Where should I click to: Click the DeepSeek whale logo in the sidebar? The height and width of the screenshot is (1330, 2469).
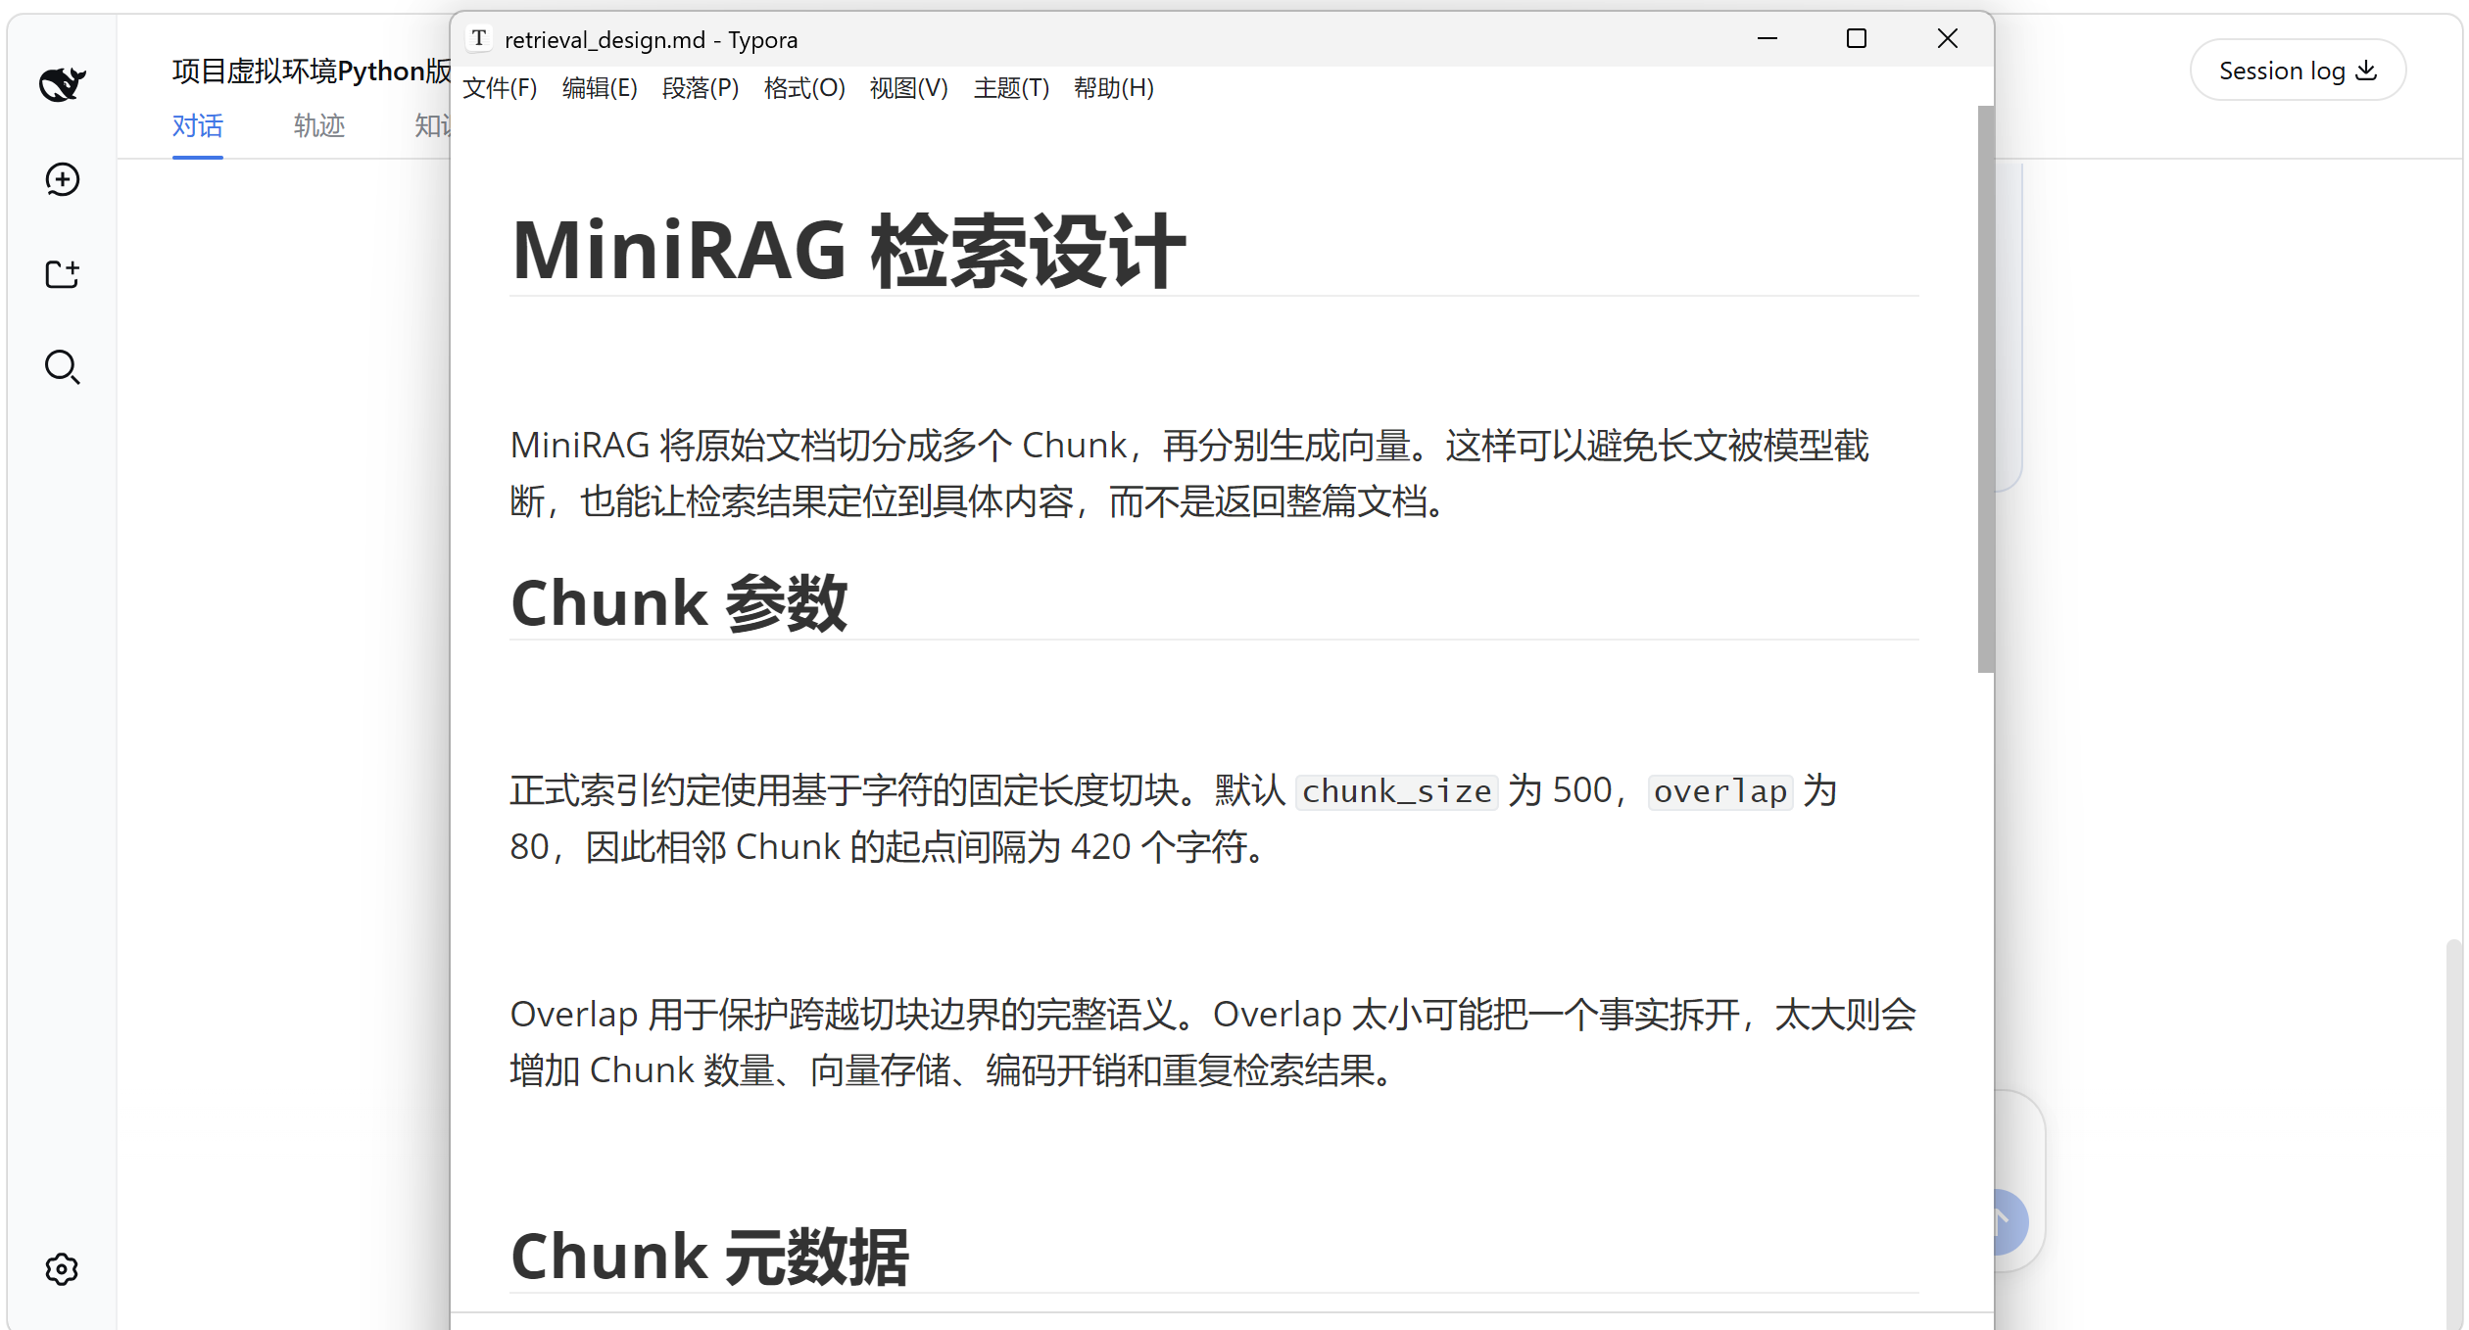pos(62,84)
